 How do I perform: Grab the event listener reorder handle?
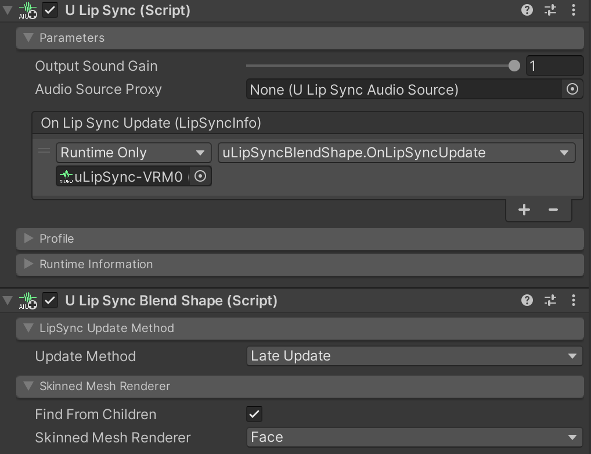coord(44,151)
